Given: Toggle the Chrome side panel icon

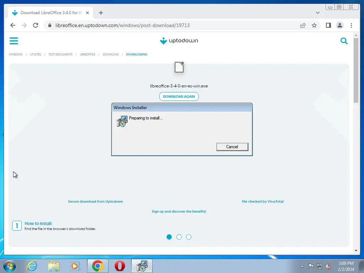Looking at the screenshot, I should click(x=328, y=25).
